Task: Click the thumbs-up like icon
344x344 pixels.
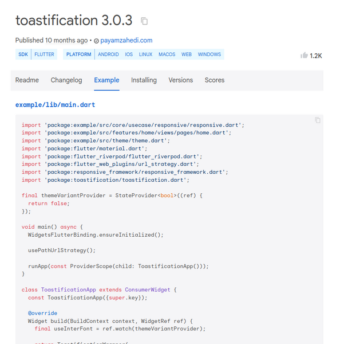Action: pyautogui.click(x=304, y=56)
